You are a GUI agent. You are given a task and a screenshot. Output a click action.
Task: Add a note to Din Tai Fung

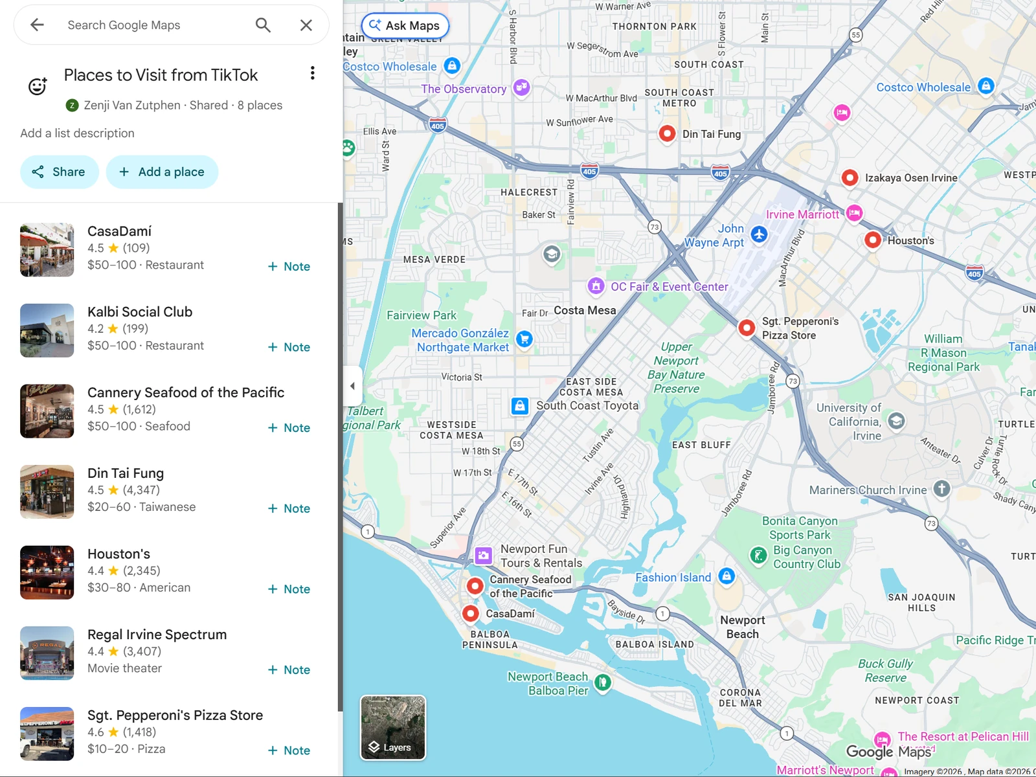[289, 509]
